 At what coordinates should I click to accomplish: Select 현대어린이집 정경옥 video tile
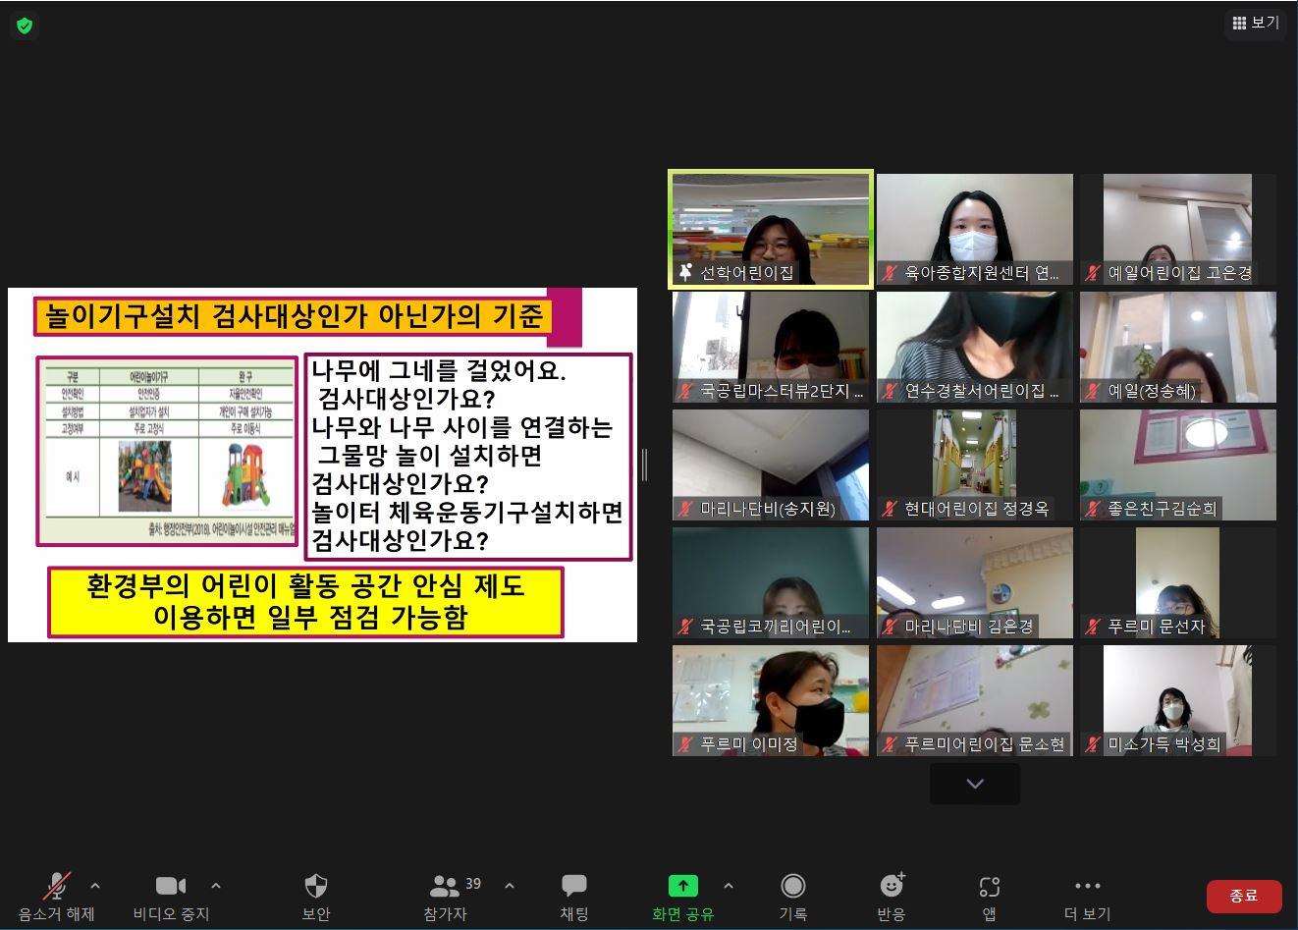[x=975, y=465]
